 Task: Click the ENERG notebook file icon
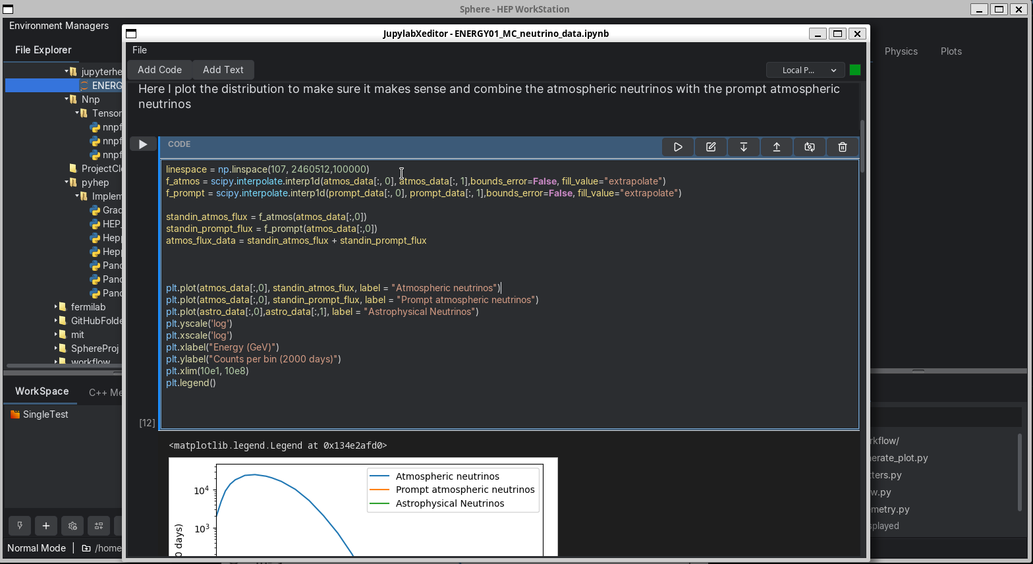tap(84, 86)
